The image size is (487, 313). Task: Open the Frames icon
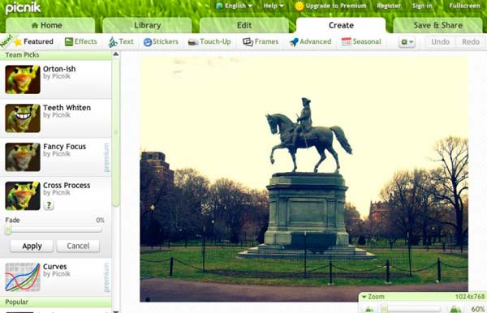(x=248, y=41)
